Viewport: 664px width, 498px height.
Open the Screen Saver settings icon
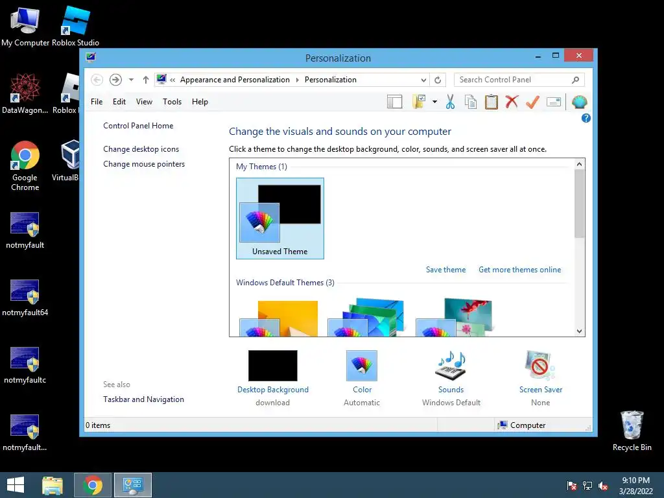click(x=540, y=366)
